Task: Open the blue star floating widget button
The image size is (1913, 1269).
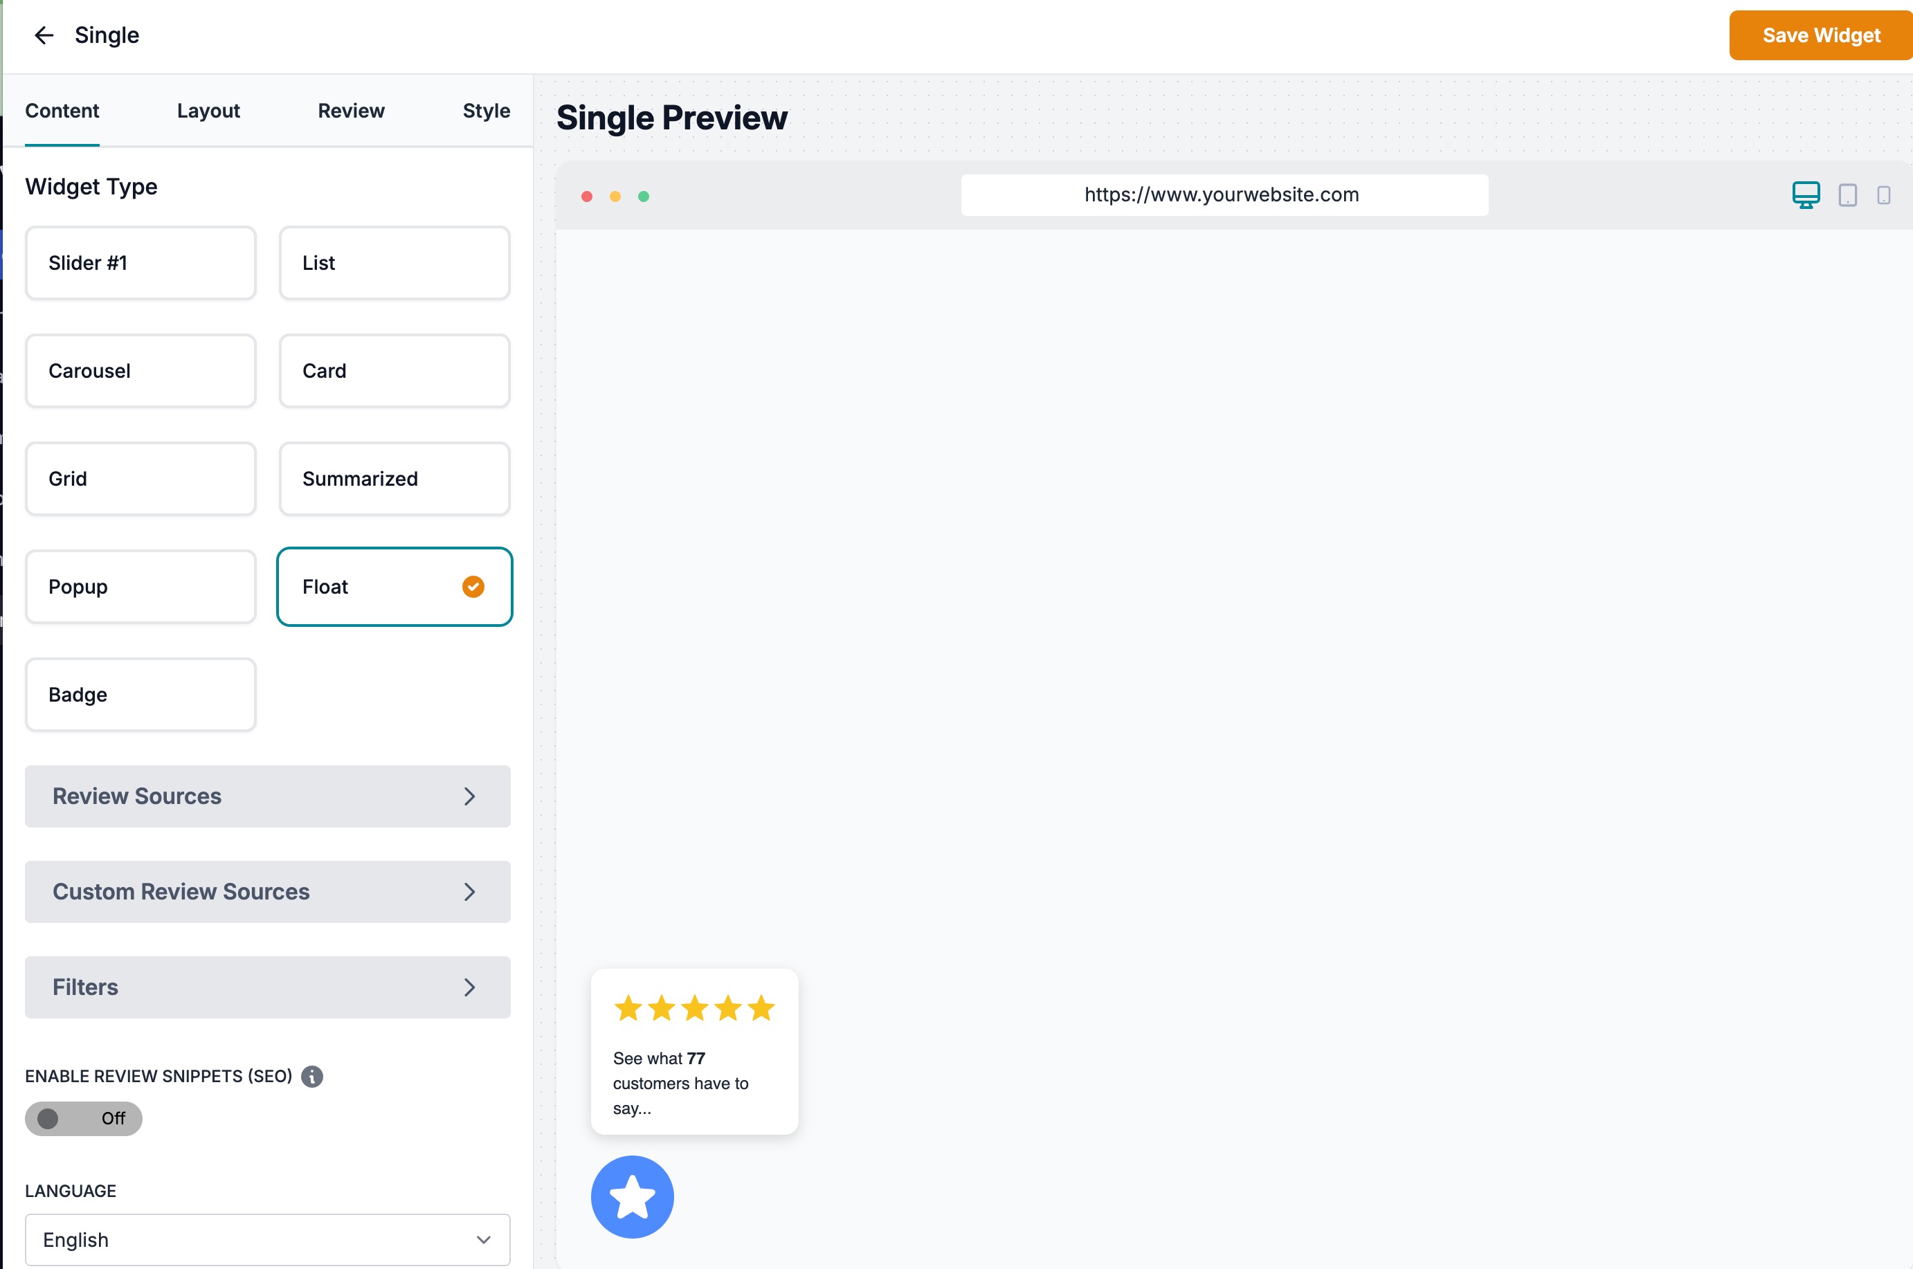Action: (x=633, y=1196)
